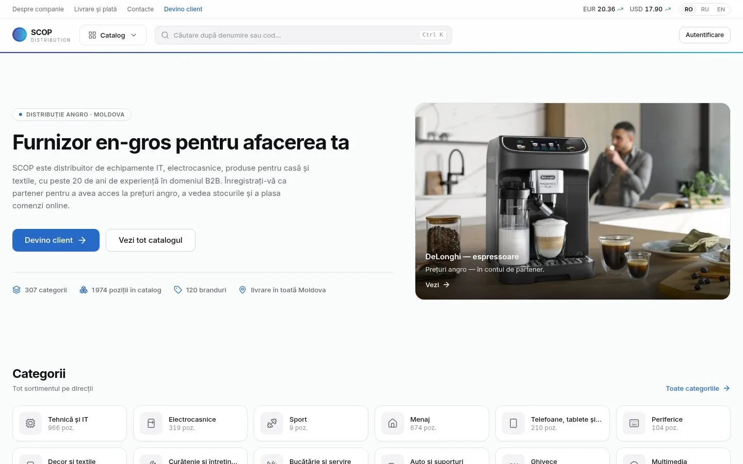This screenshot has height=464, width=743.
Task: Click the Telefoane, tablete category icon
Action: (513, 423)
